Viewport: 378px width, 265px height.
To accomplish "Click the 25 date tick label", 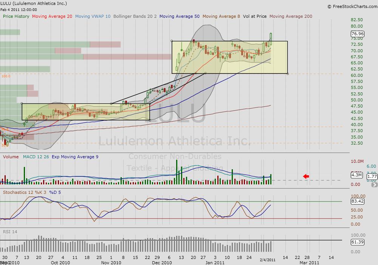I will click(x=99, y=257).
